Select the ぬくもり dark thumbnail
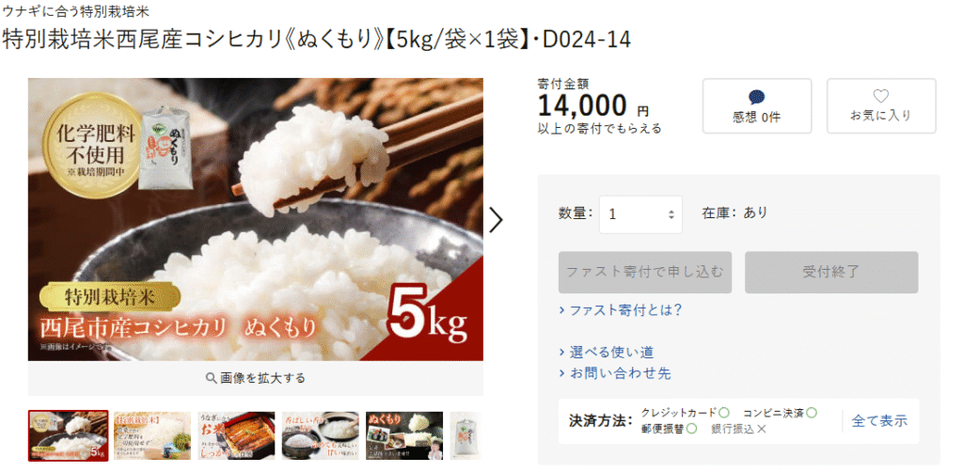This screenshot has width=963, height=473. coord(404,435)
